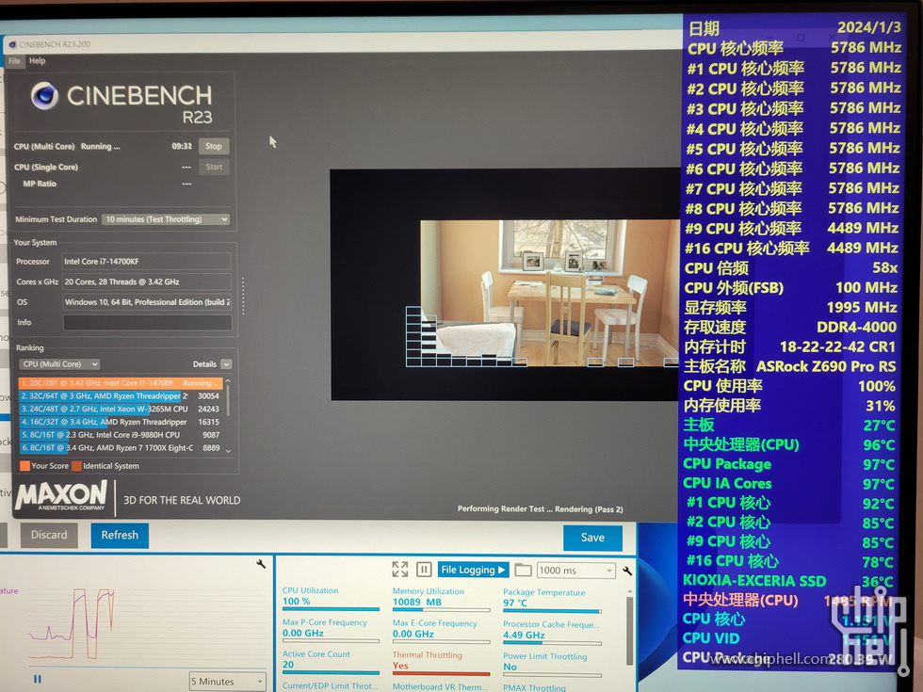Click the Max E-Core Frequency 0.00 GHz value
Screen dimensions: 923x692
(413, 634)
